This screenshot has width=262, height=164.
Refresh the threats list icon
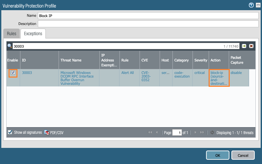[212, 132]
